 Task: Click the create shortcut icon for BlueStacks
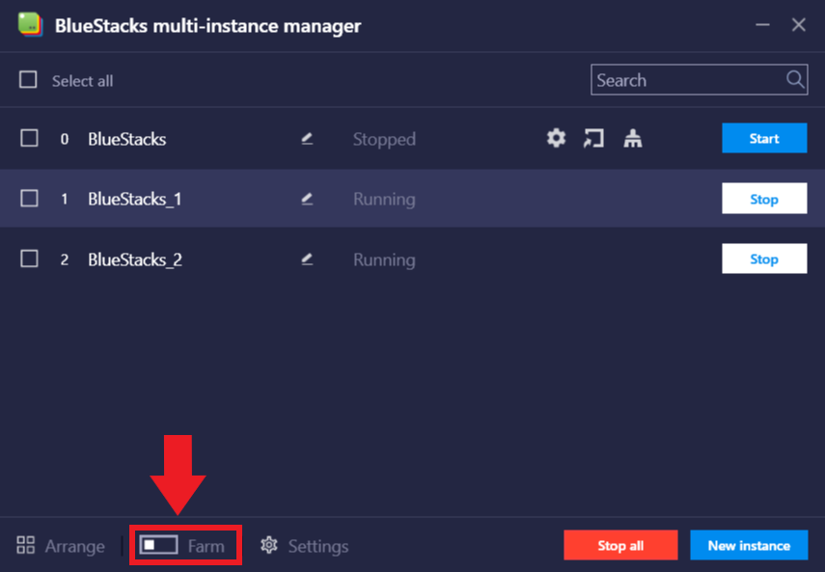pos(593,138)
